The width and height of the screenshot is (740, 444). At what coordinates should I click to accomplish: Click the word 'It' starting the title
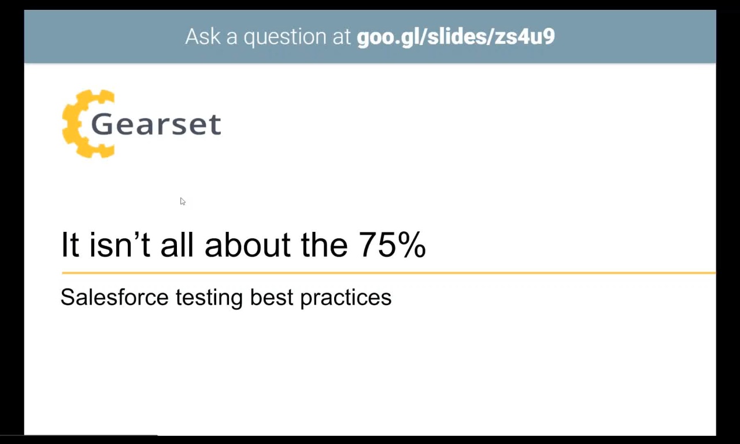(70, 245)
